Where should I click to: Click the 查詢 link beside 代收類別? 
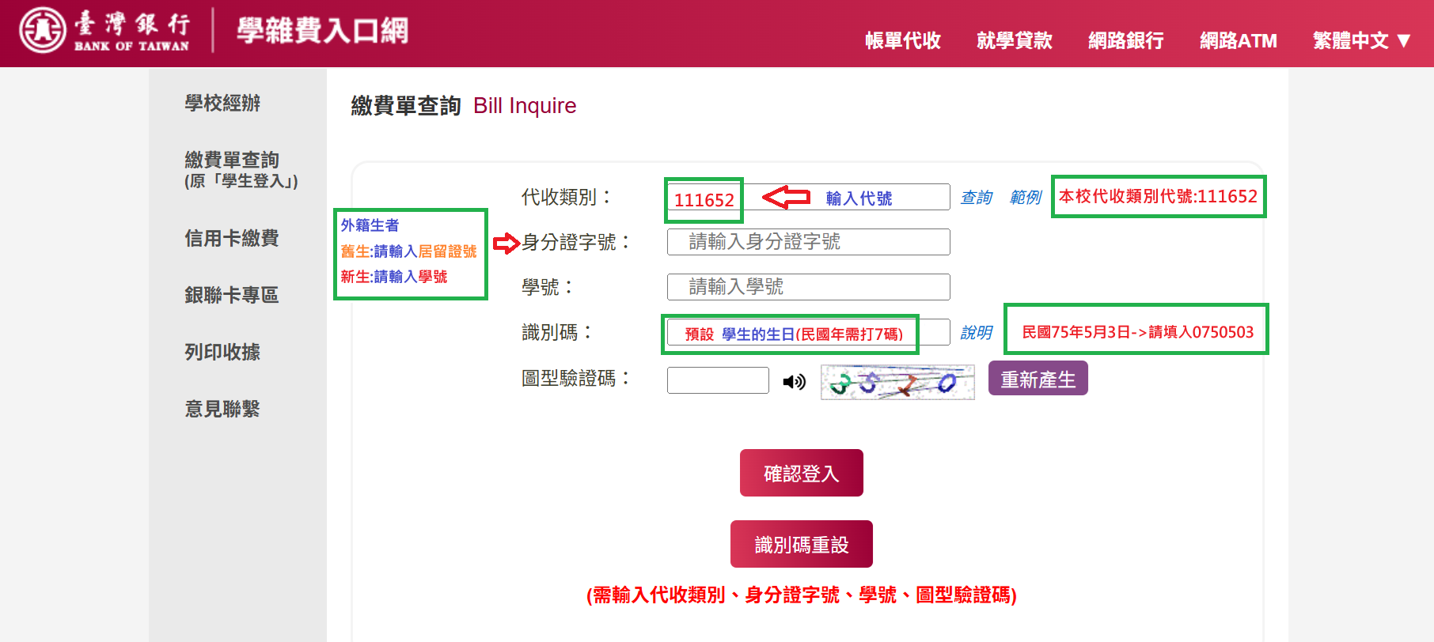[976, 197]
